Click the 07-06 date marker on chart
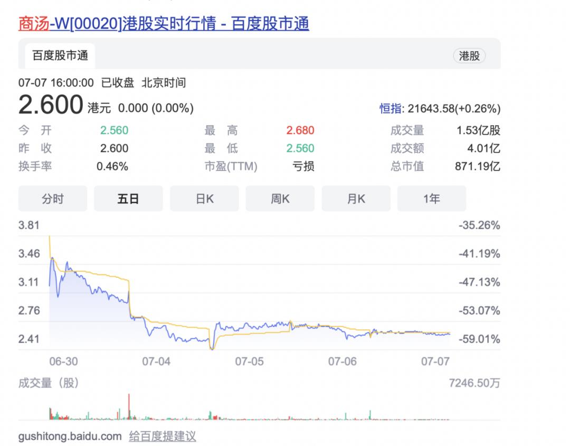 coord(343,362)
